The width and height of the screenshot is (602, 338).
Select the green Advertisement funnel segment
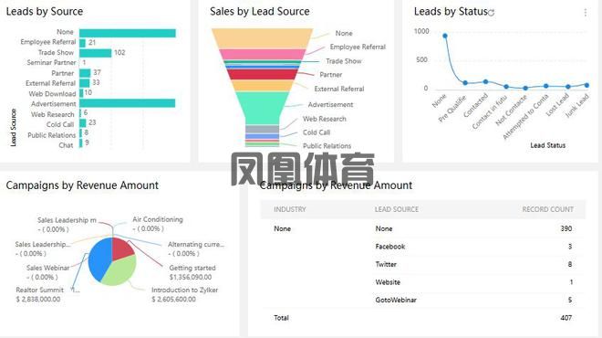coord(262,108)
